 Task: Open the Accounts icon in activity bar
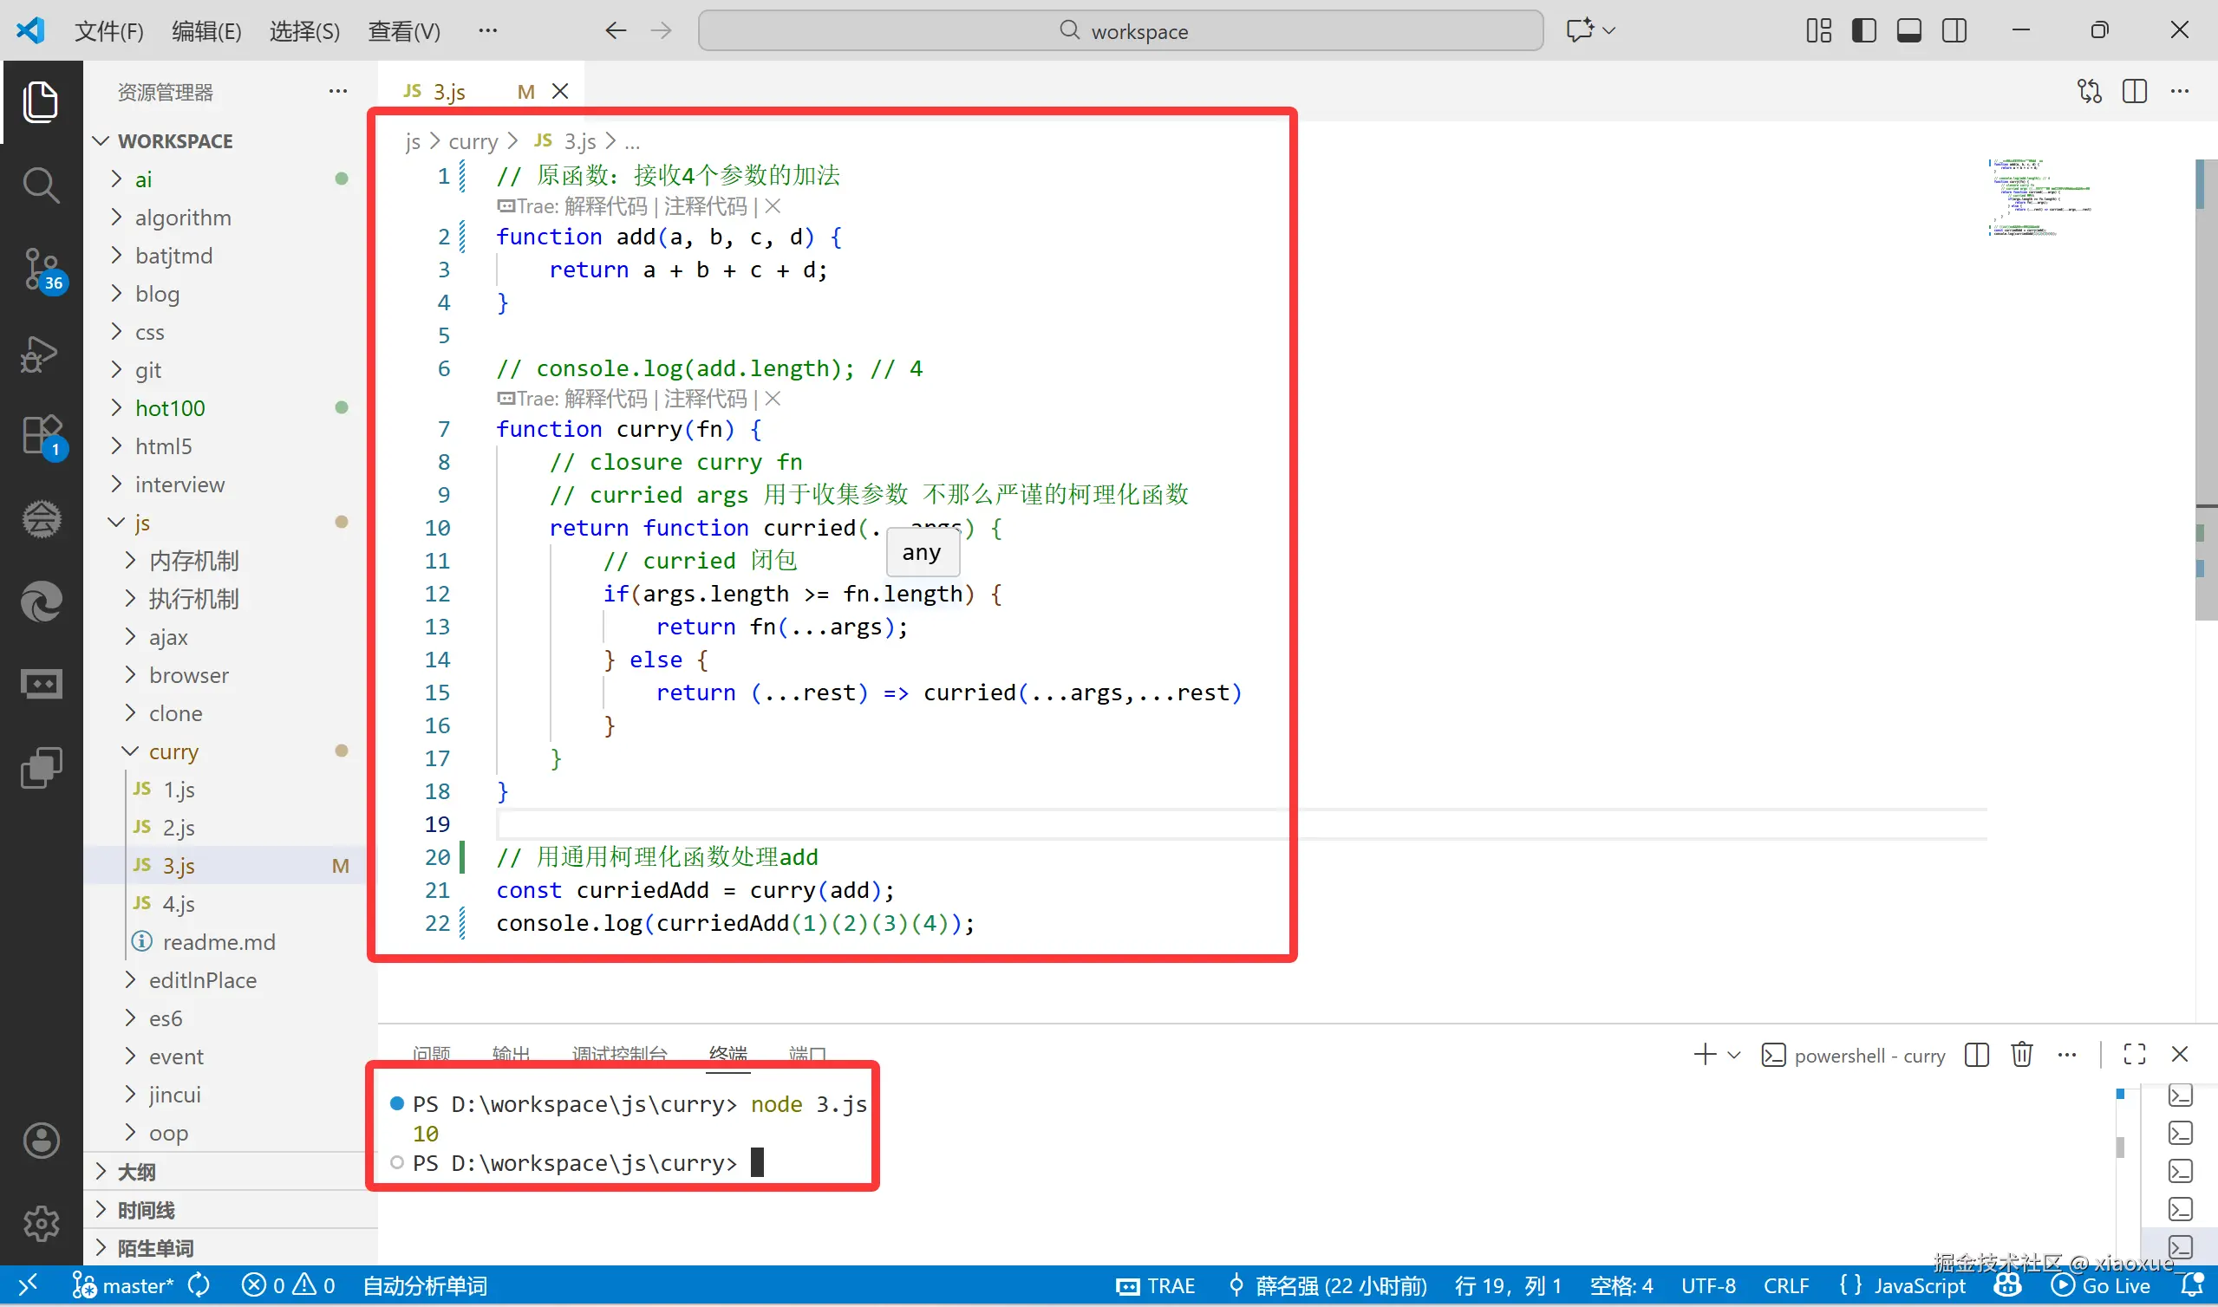tap(42, 1140)
